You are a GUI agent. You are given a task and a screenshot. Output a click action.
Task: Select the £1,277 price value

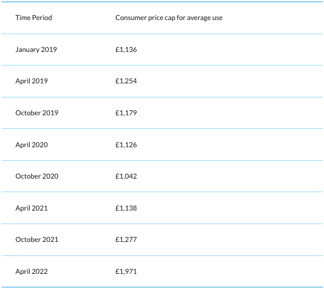tap(126, 240)
